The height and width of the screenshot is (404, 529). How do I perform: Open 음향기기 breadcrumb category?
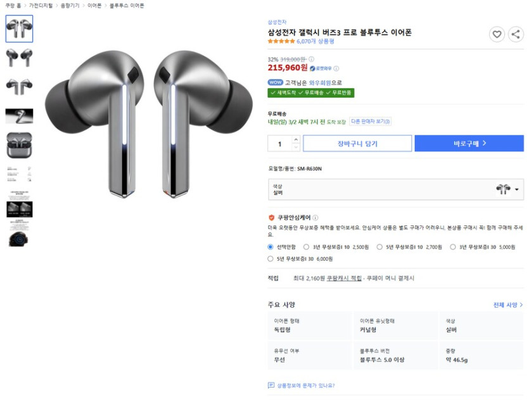click(70, 5)
